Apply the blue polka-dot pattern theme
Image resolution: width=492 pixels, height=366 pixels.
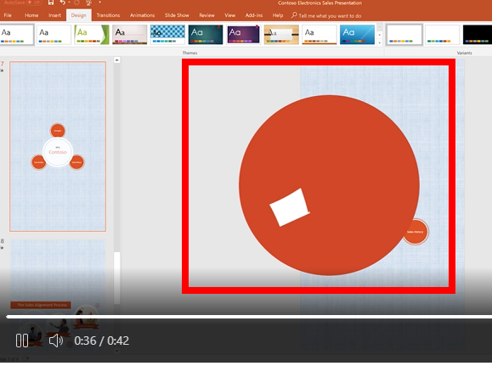pos(167,35)
